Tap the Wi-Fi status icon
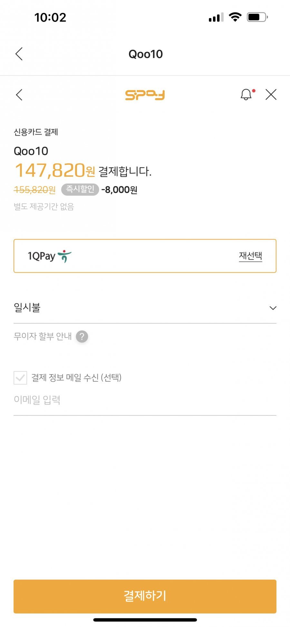290x627 pixels. [235, 17]
